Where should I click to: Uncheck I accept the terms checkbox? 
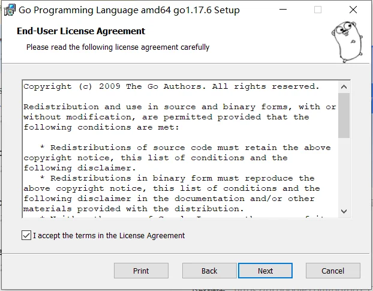[x=26, y=235]
